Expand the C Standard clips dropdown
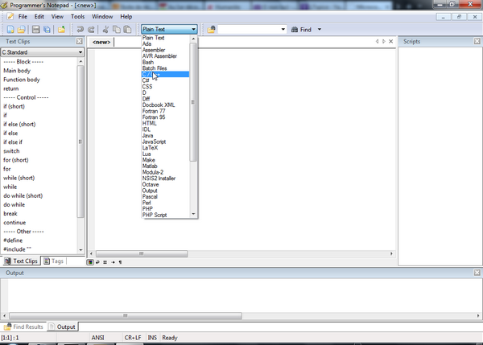This screenshot has height=345, width=483. coord(80,52)
